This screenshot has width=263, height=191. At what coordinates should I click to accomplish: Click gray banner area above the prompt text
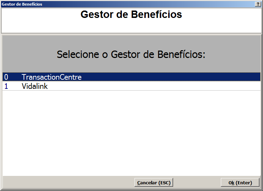[131, 41]
